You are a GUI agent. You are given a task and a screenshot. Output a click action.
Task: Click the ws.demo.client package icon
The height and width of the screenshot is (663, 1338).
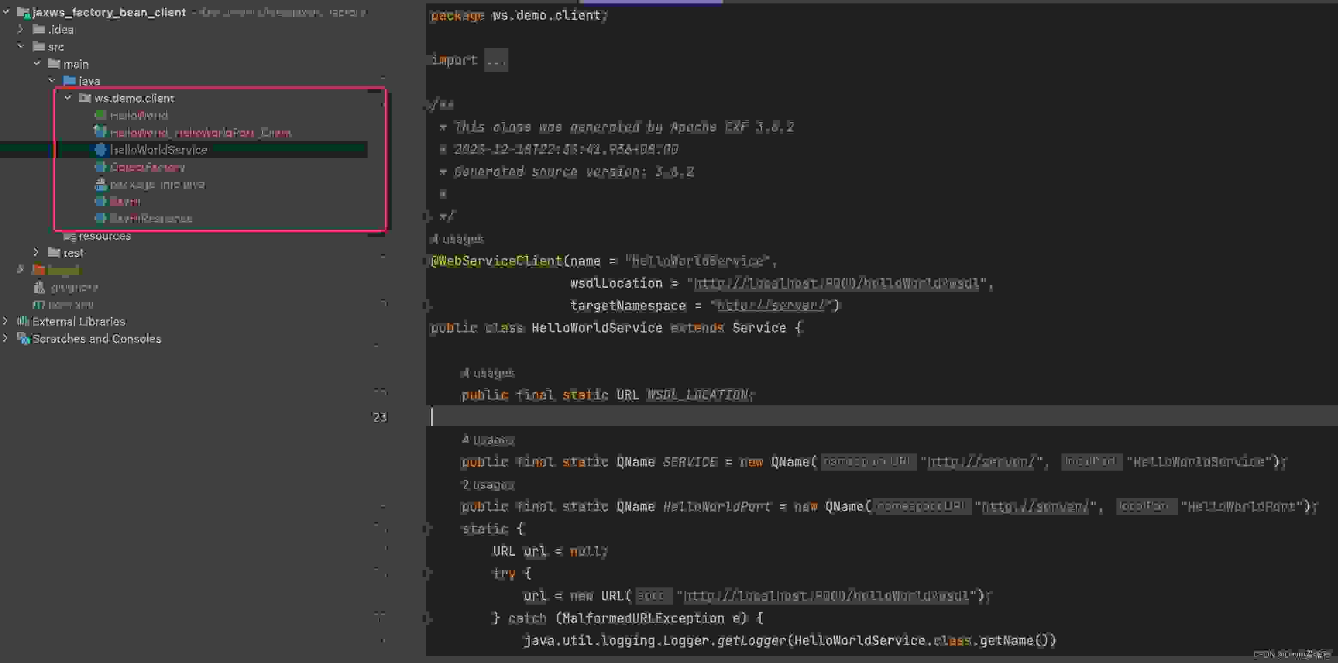85,97
